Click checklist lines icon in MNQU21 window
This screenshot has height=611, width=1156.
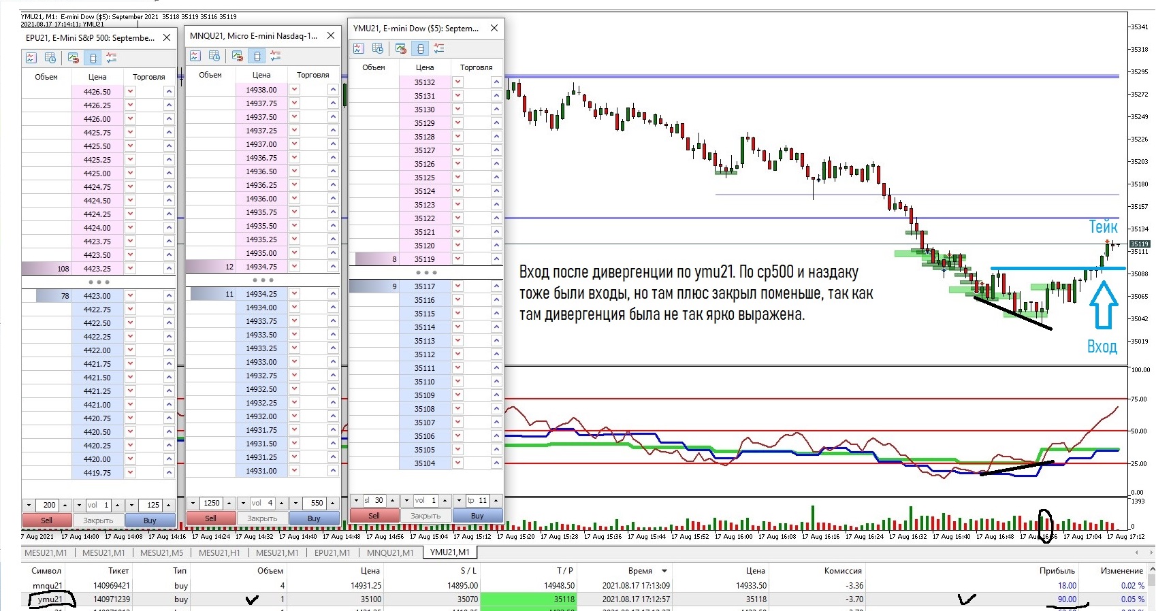click(276, 56)
